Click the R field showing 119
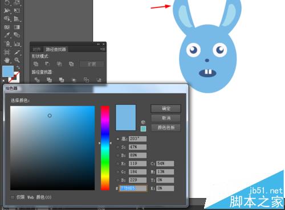This screenshot has width=285, height=210. point(137,163)
